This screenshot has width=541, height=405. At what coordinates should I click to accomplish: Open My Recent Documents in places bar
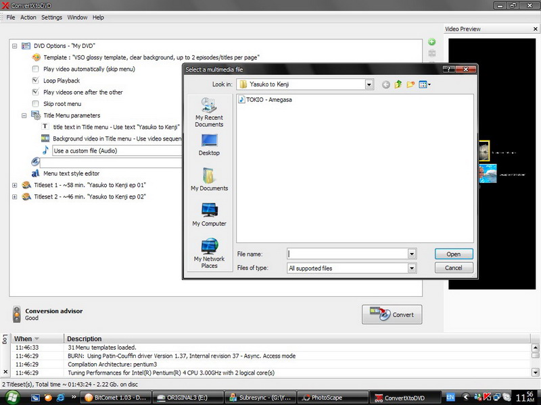tap(209, 112)
